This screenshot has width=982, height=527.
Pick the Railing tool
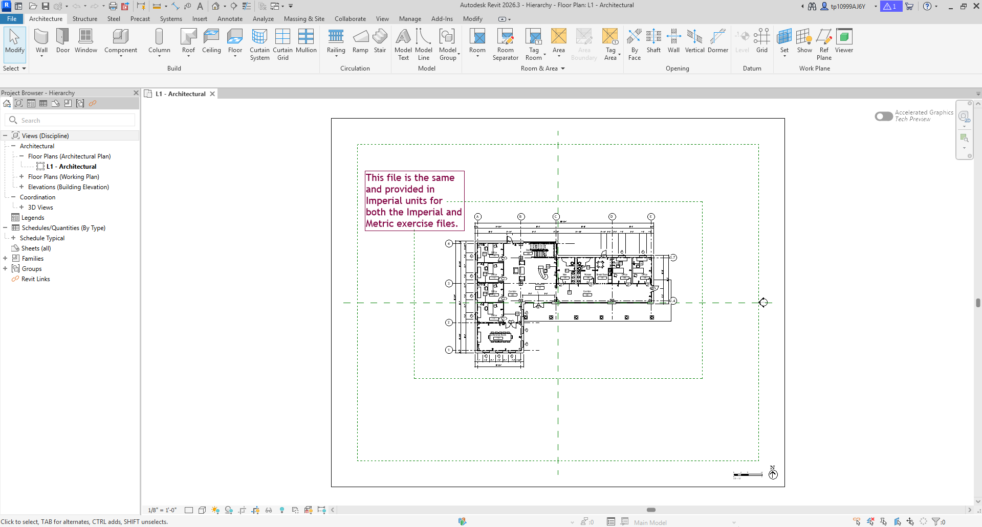[x=336, y=42]
